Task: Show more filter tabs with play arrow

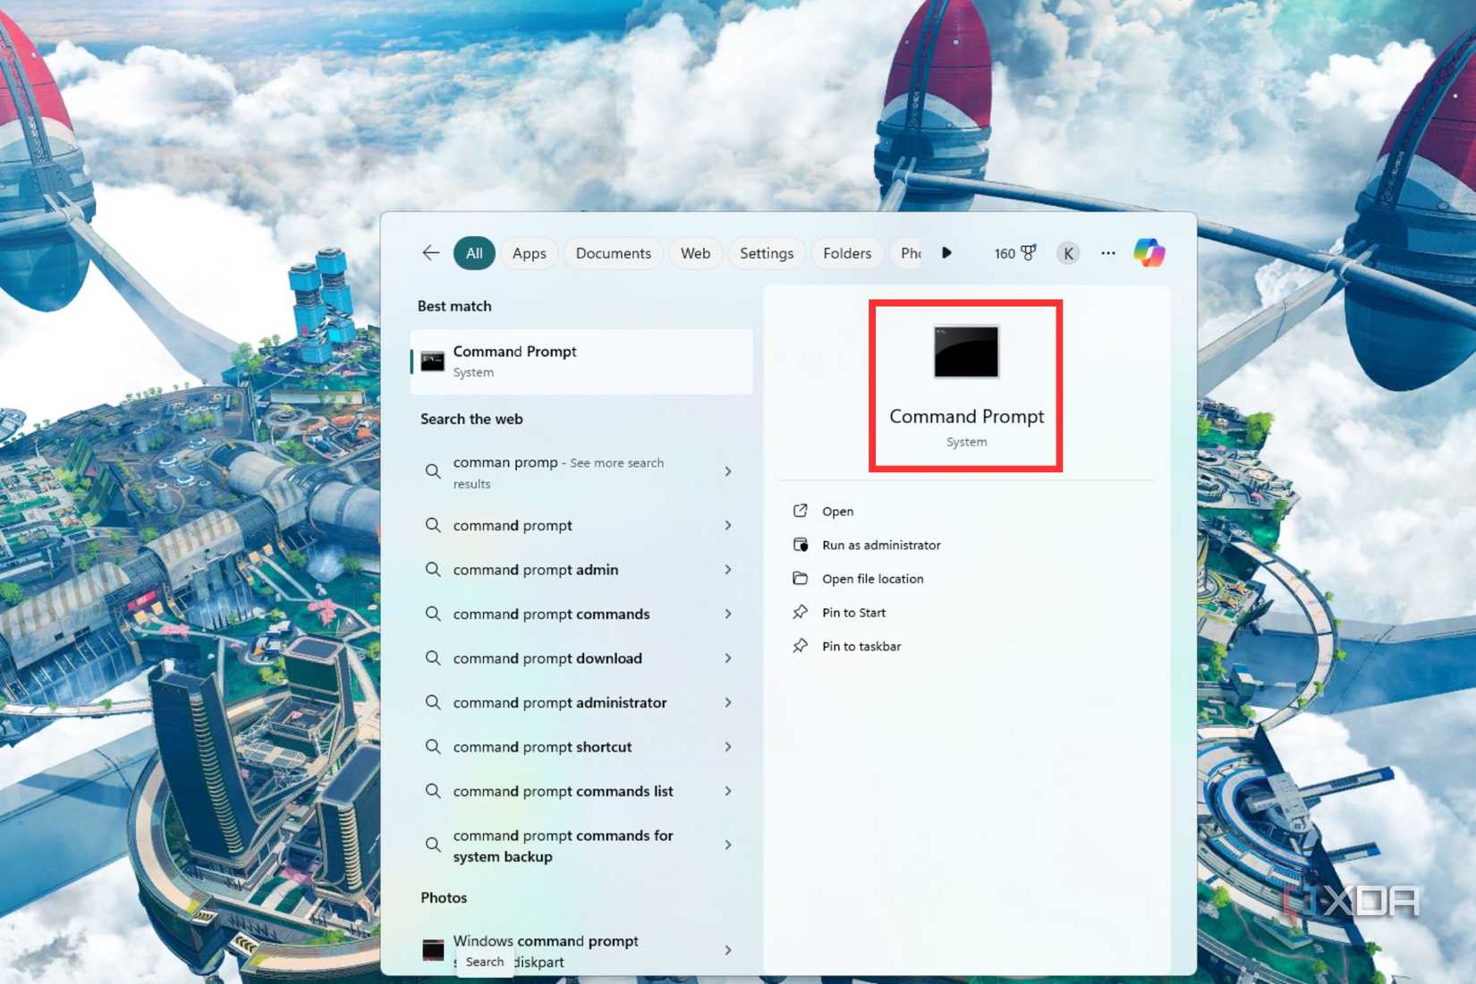Action: (x=946, y=253)
